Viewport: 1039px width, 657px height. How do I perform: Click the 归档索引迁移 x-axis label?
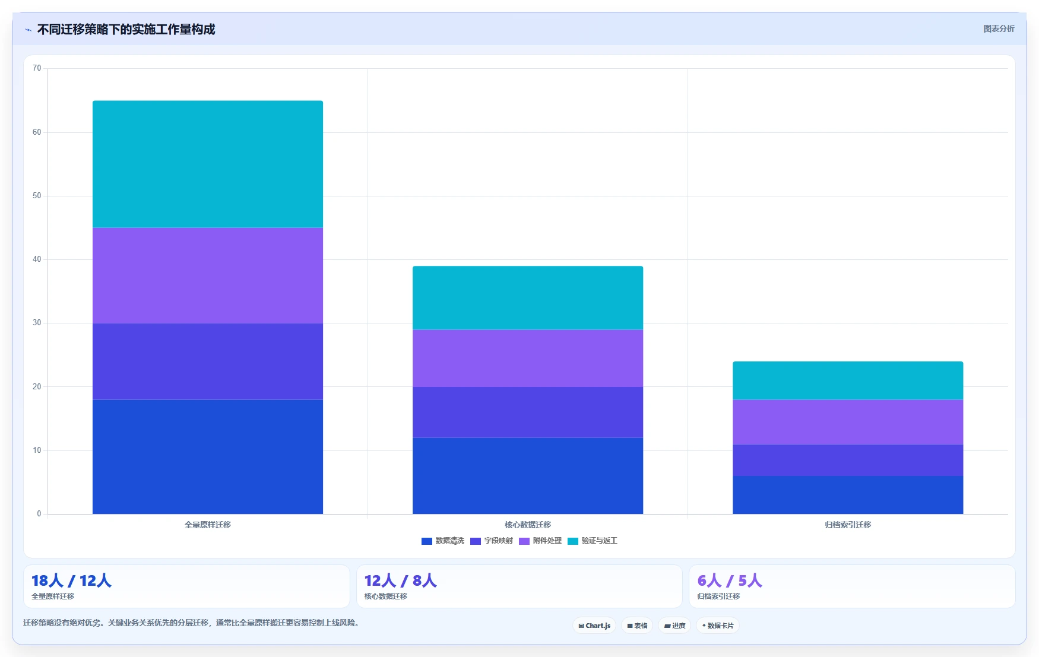coord(848,525)
